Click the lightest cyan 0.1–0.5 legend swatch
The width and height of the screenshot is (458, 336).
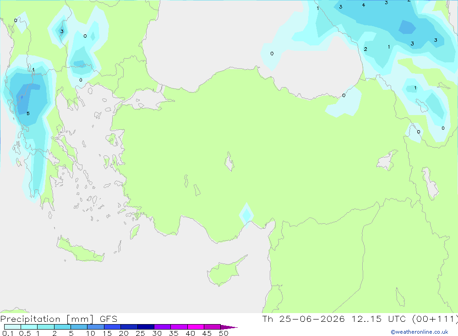(12, 327)
